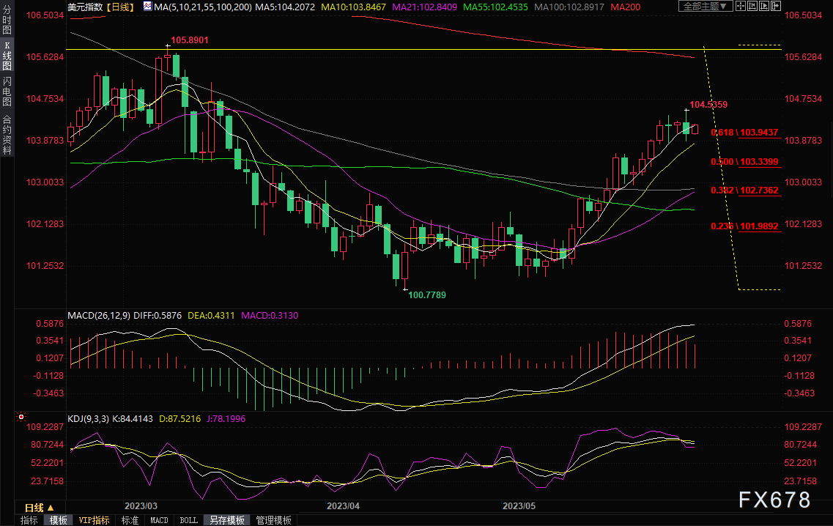Click the crosshair cursor icon
Viewport: 833px width, 526px height.
(x=740, y=7)
